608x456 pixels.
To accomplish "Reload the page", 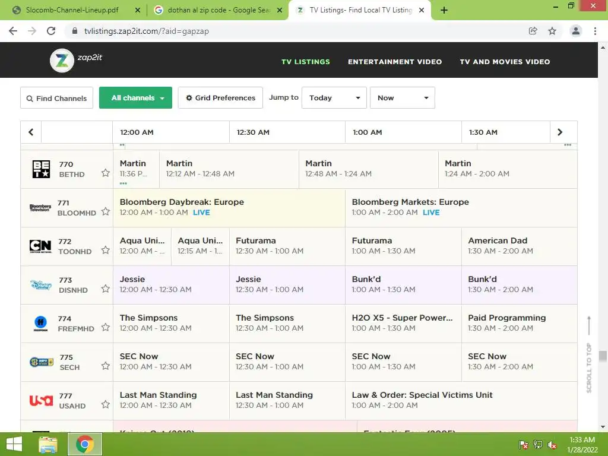I will click(x=51, y=31).
